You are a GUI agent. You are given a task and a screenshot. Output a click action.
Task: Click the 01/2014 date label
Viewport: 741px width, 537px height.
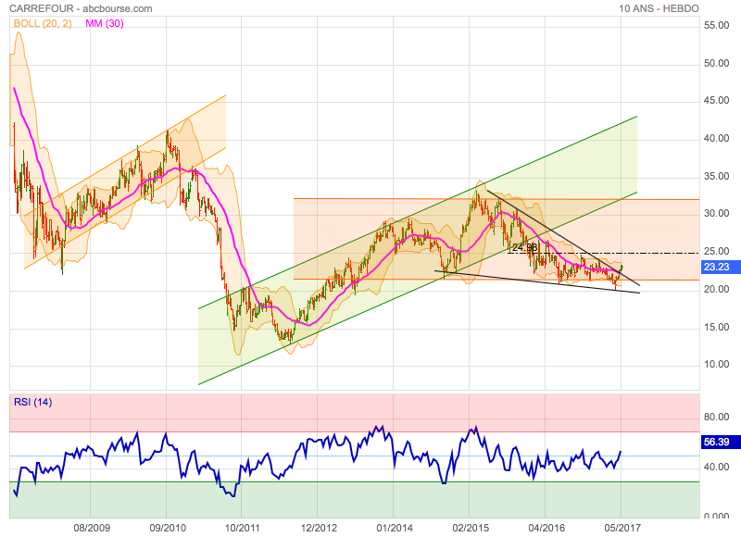tap(395, 528)
